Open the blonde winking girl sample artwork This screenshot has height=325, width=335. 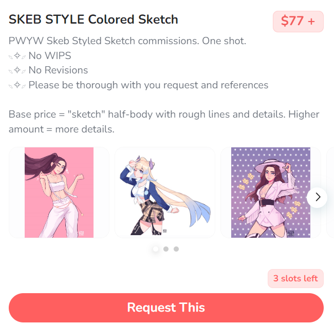point(165,193)
